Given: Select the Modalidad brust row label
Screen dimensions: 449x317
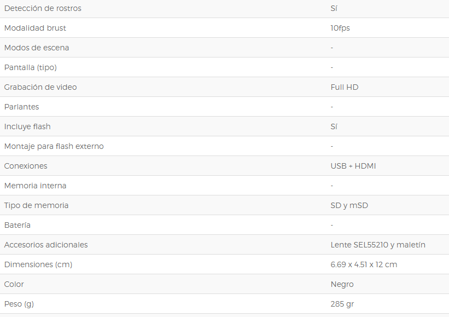Looking at the screenshot, I should tap(35, 28).
